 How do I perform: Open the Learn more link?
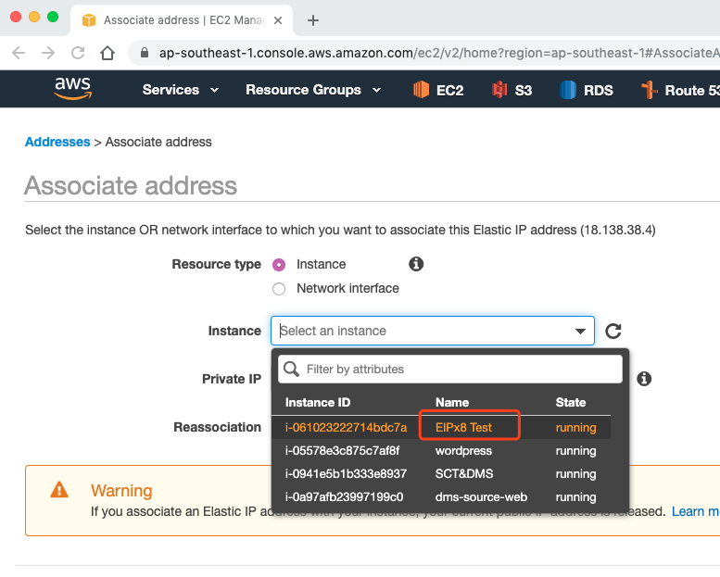696,511
